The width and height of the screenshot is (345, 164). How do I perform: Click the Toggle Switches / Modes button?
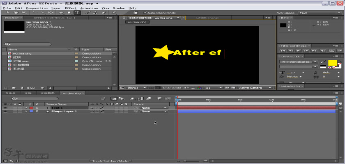click(110, 161)
